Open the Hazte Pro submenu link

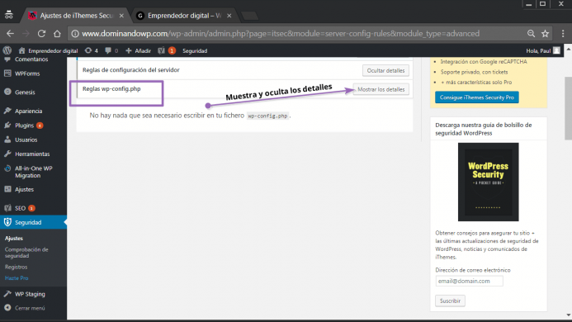pos(17,277)
